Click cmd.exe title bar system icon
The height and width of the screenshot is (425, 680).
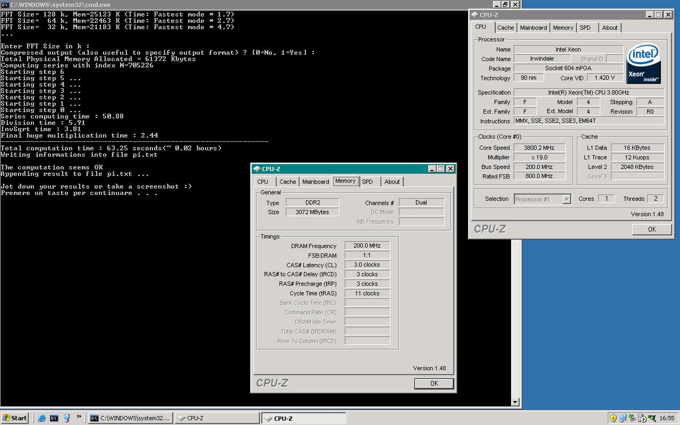click(x=5, y=4)
